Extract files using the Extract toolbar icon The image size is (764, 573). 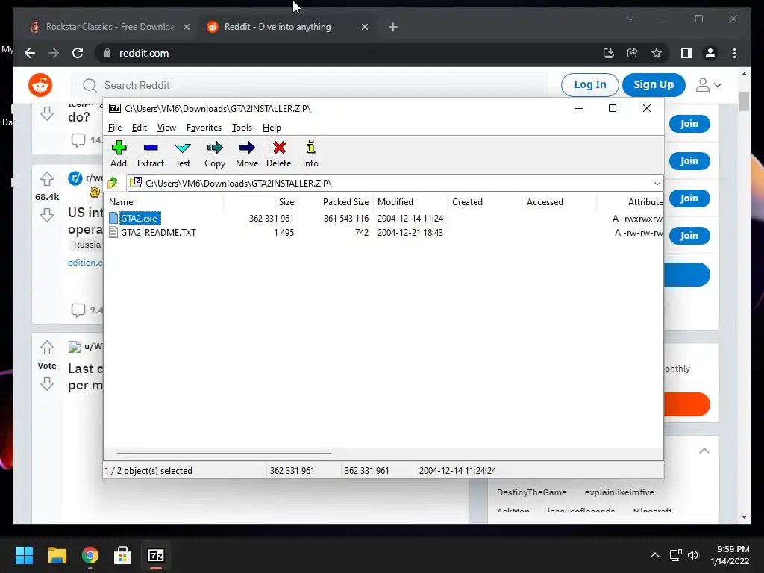click(x=151, y=154)
